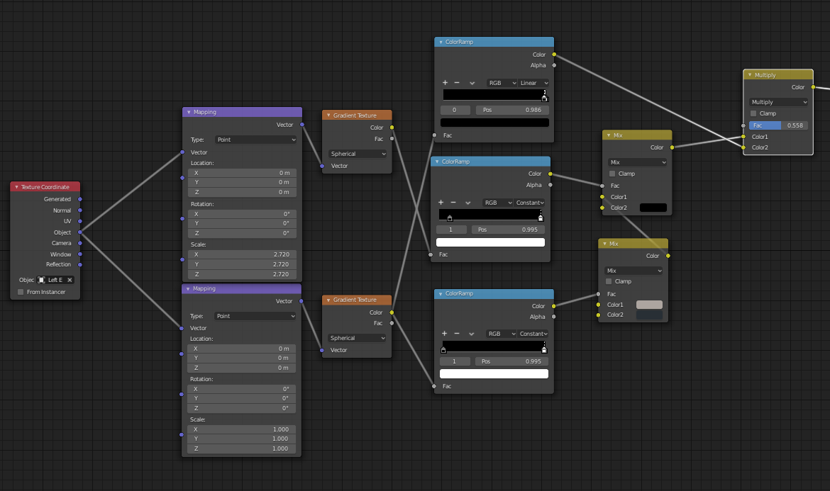The height and width of the screenshot is (491, 830).
Task: Remove a color stop in the Linear ColorRamp
Action: (457, 82)
